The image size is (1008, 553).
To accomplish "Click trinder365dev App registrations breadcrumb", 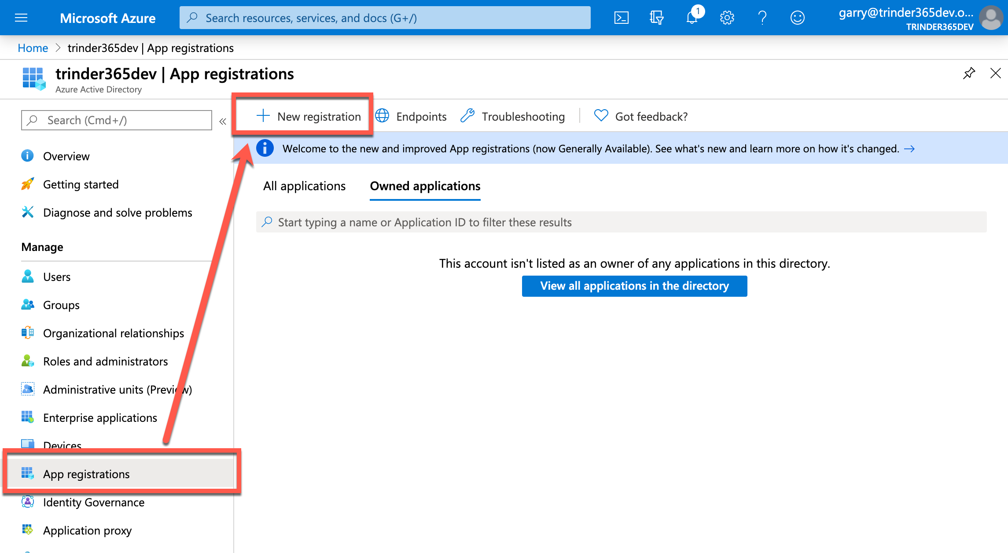I will pos(151,48).
